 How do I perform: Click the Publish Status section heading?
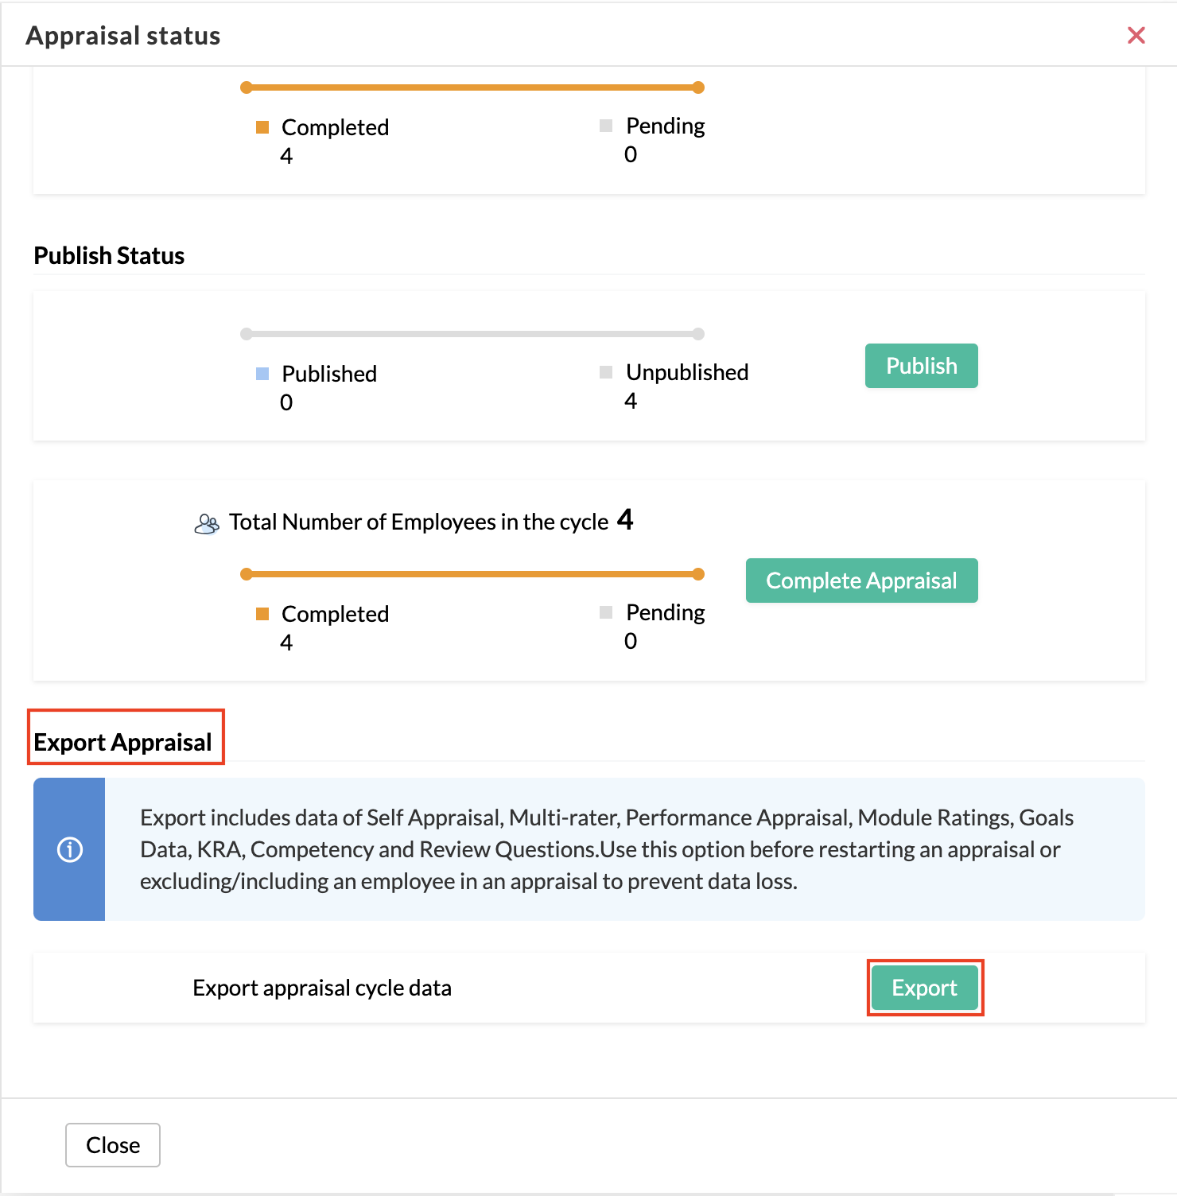point(109,255)
